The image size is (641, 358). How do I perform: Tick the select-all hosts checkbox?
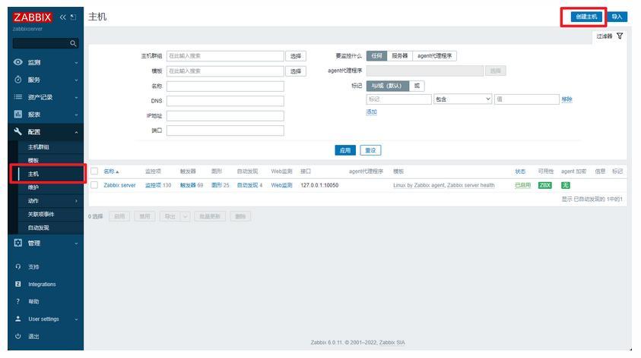pyautogui.click(x=94, y=171)
